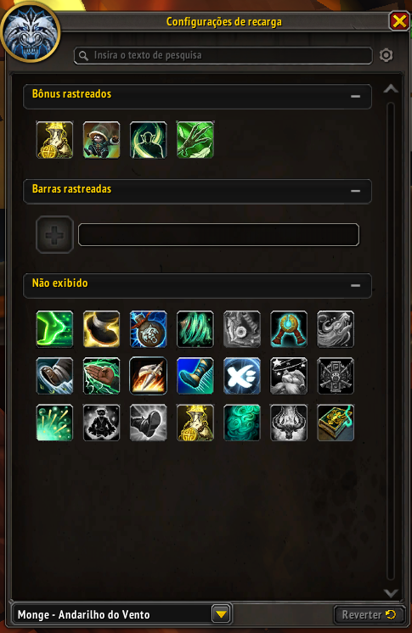Click the golden boot stomp ability icon

coord(101,329)
